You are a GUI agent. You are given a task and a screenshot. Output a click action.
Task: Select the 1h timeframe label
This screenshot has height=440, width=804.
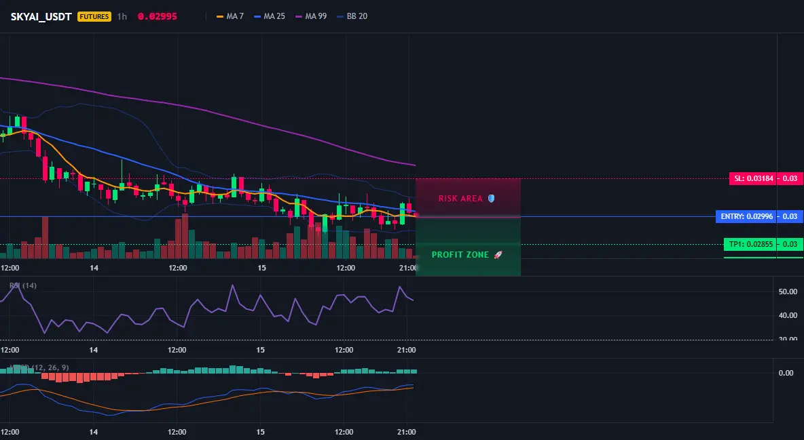[x=122, y=16]
